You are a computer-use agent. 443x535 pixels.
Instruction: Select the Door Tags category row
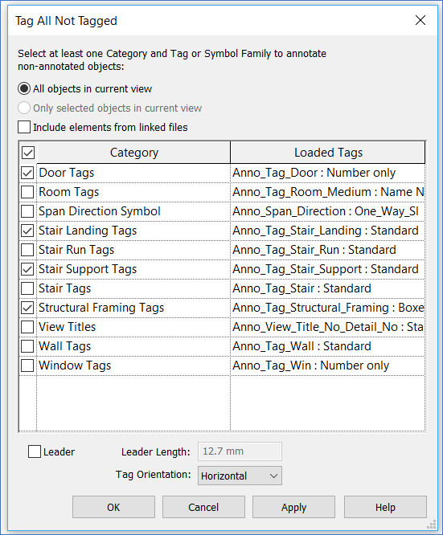click(x=133, y=173)
